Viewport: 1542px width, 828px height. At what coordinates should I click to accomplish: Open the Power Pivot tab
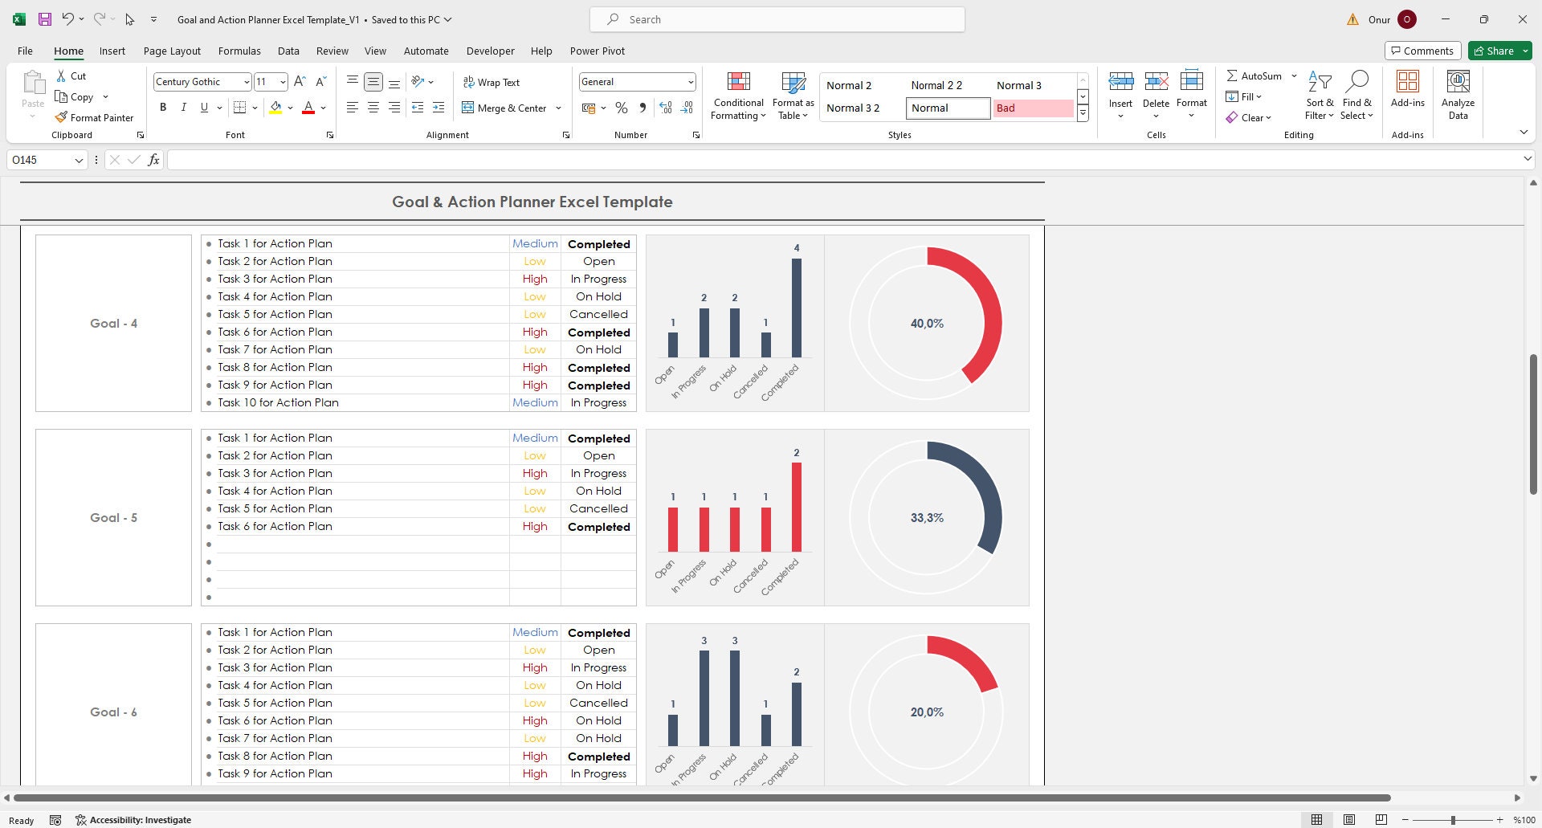(597, 51)
